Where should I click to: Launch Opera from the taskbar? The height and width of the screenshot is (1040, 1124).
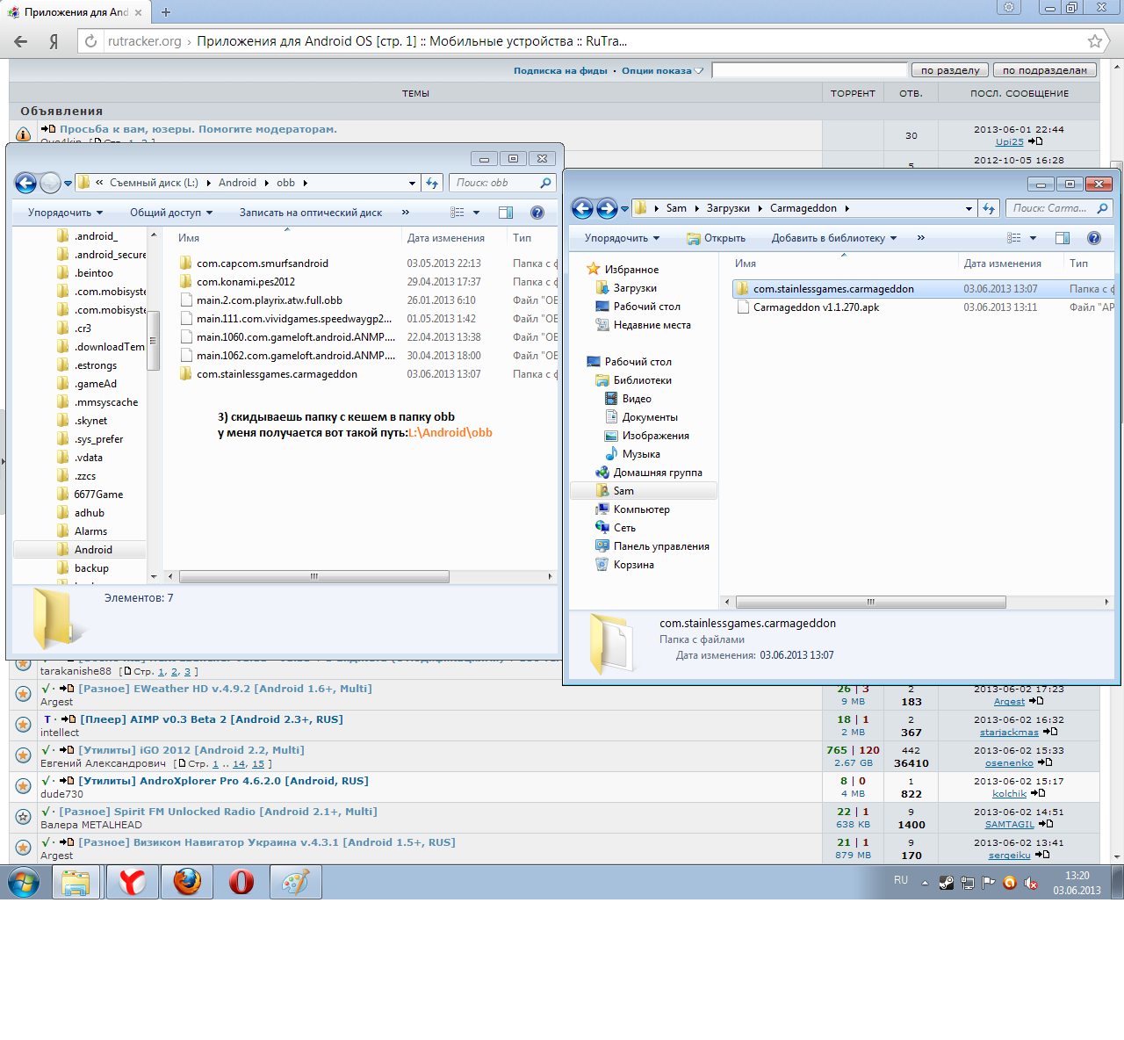[241, 882]
